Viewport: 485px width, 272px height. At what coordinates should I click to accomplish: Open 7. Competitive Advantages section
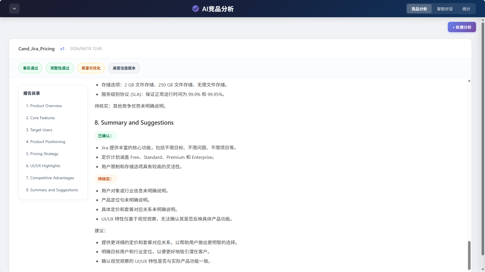(50, 178)
